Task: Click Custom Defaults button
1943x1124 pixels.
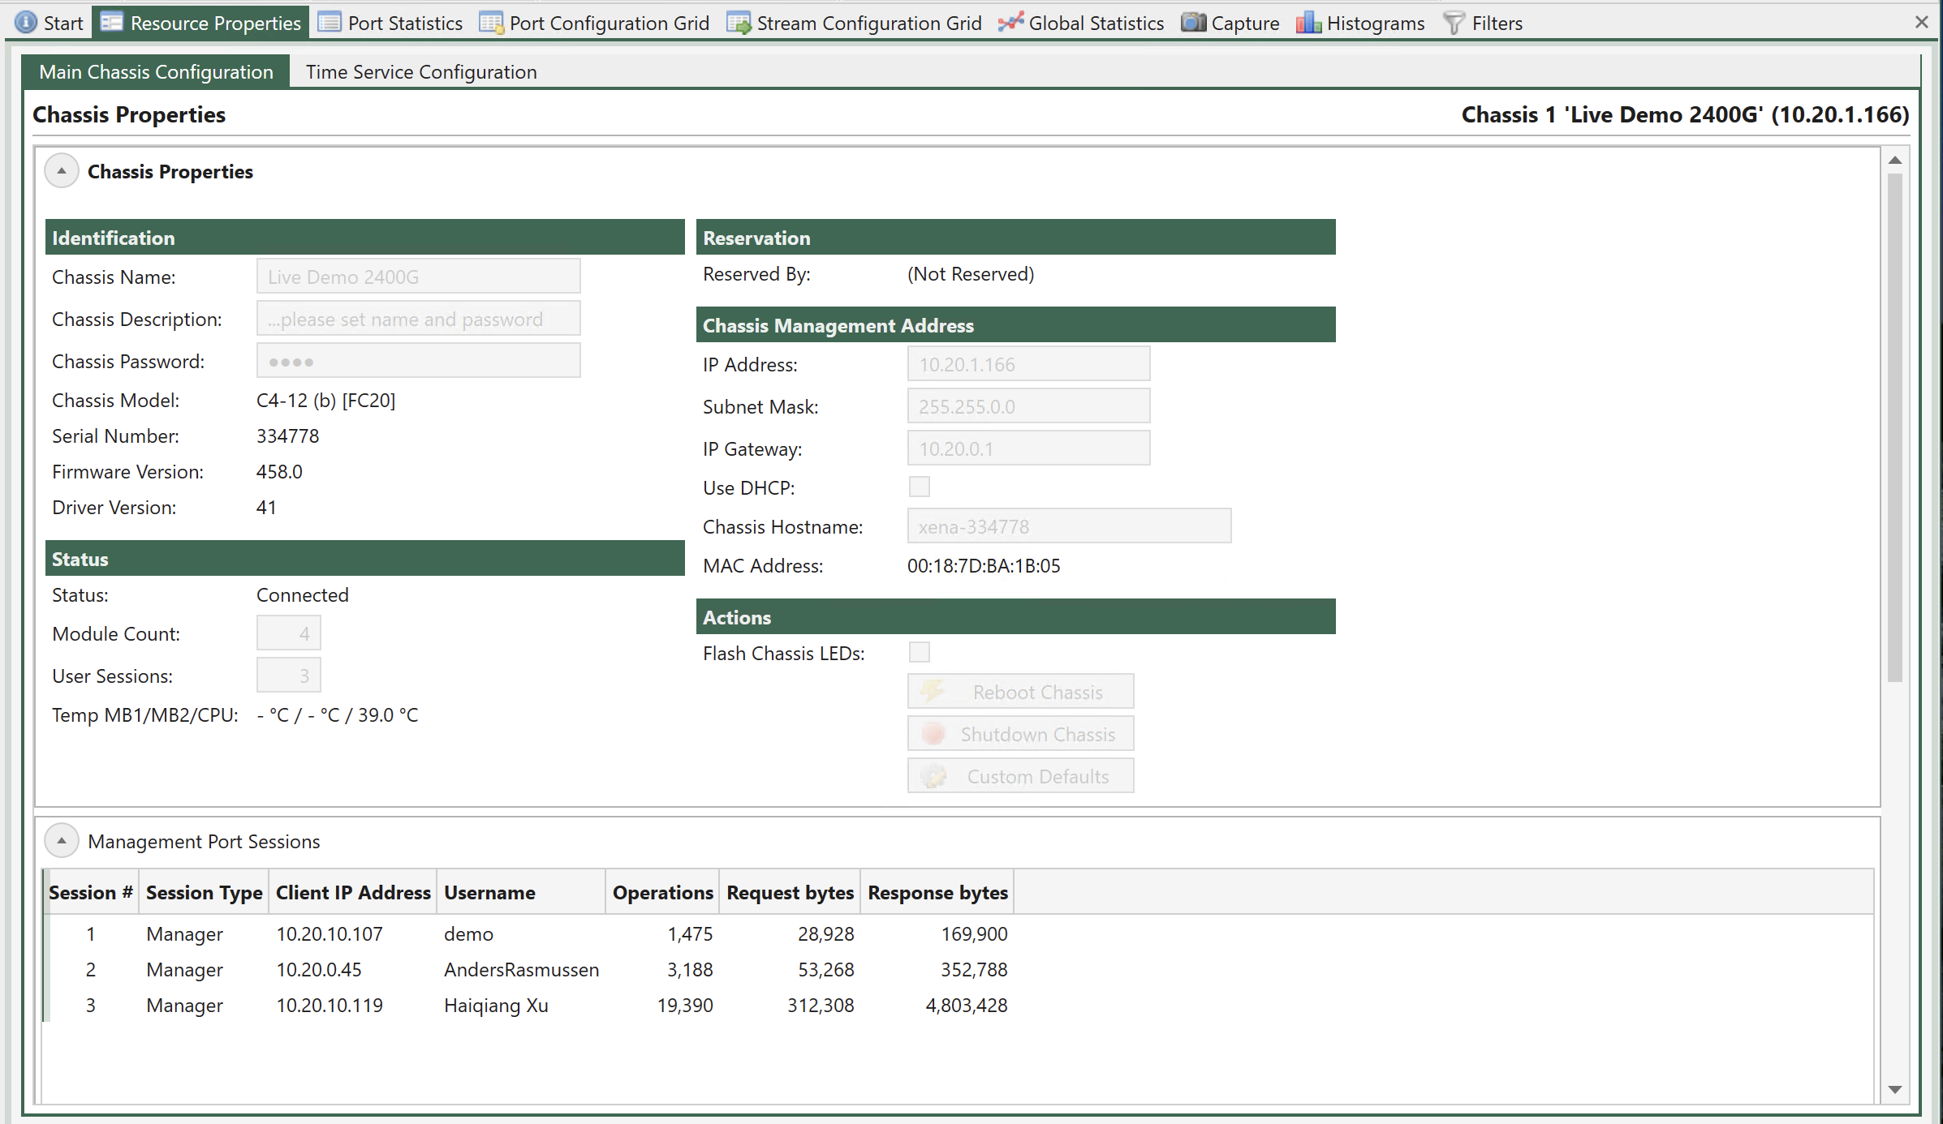Action: (1022, 776)
